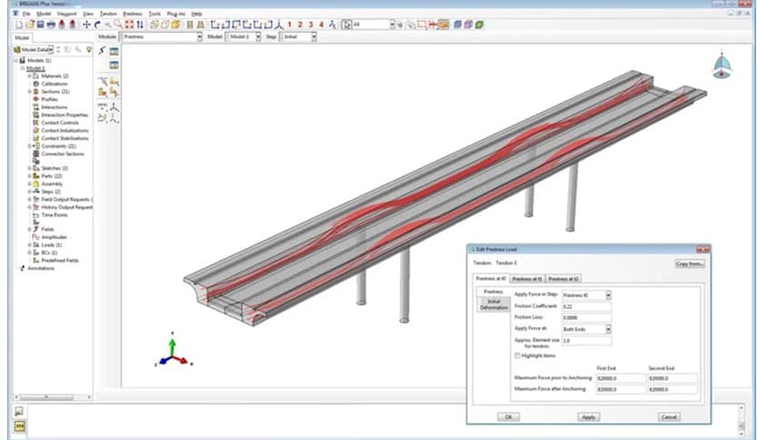Select the Initial Deformation side tab
This screenshot has height=440, width=760.
492,305
